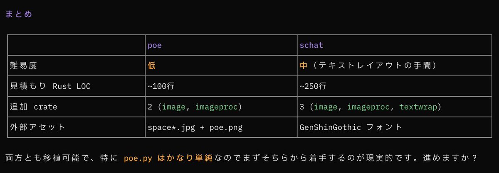Click image in the poe crate cell

click(173, 107)
